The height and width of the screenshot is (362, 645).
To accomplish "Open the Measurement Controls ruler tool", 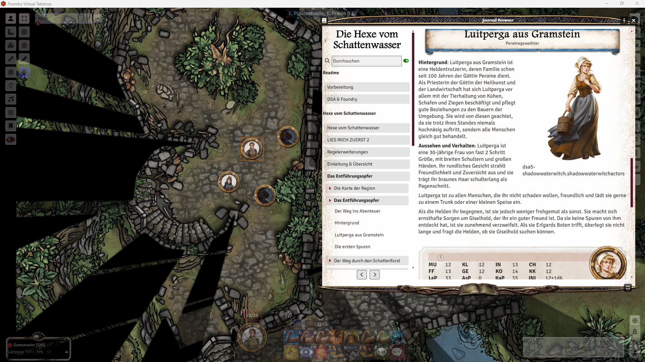I will click(11, 32).
